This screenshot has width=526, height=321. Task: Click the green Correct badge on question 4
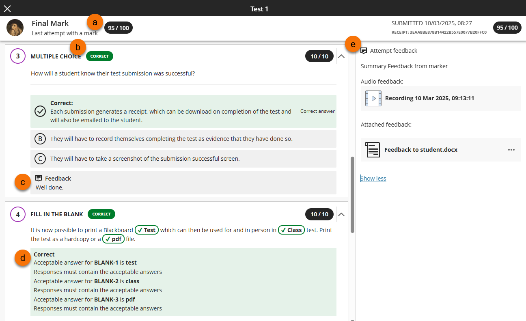[x=101, y=214]
